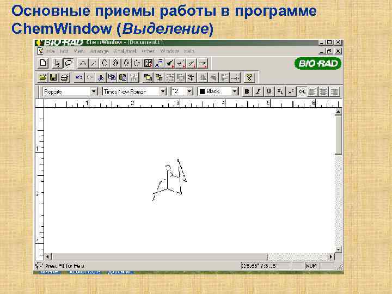Undo the last action
Image resolution: width=392 pixels, height=294 pixels.
79,77
